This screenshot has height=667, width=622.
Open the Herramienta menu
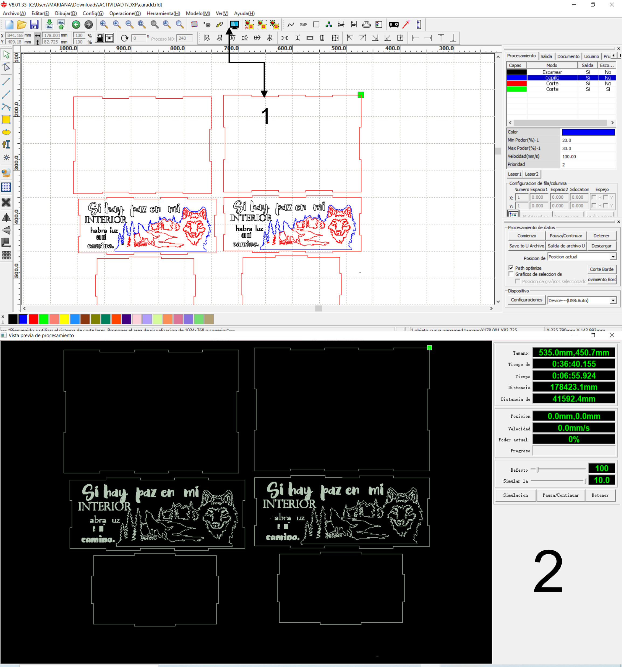(163, 13)
